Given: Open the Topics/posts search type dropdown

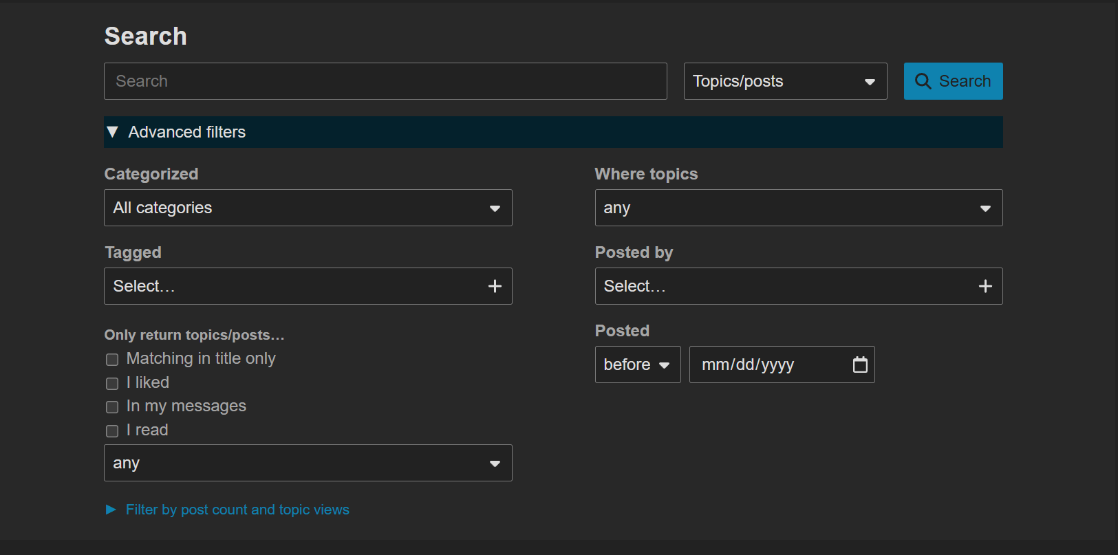Looking at the screenshot, I should 784,81.
